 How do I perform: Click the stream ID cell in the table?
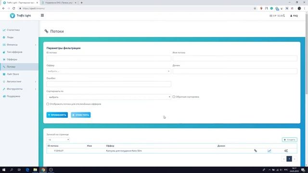click(59, 151)
